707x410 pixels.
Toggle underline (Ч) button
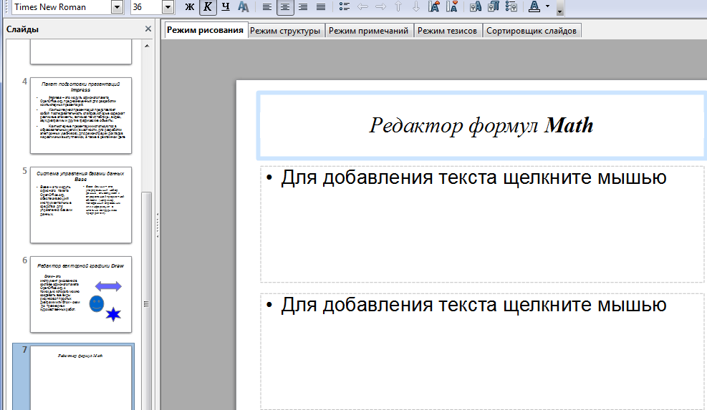(x=226, y=6)
